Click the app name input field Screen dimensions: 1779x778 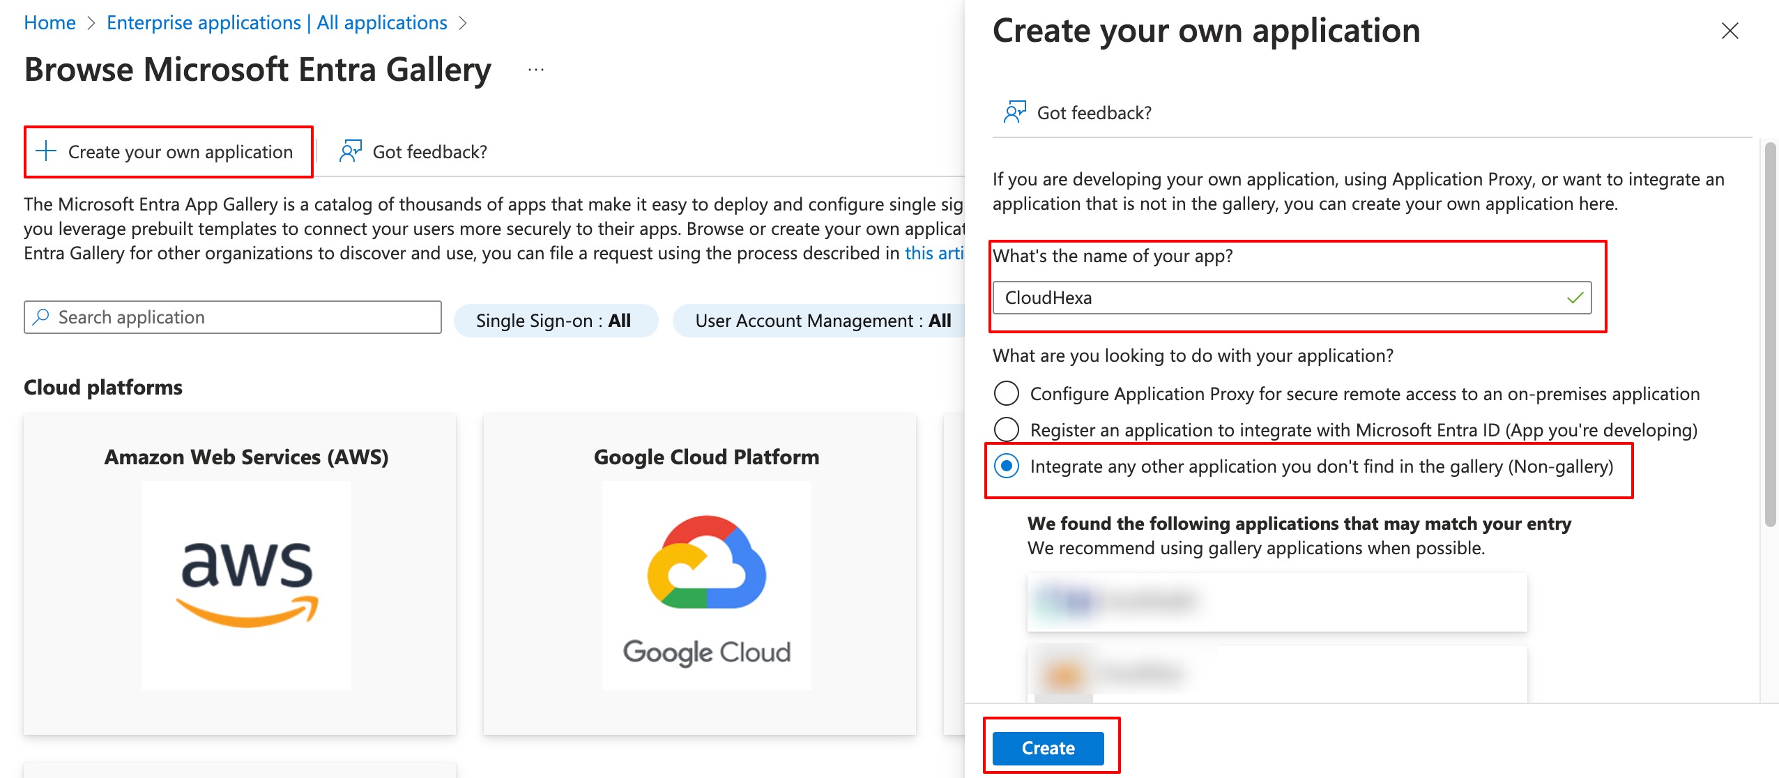click(x=1276, y=298)
